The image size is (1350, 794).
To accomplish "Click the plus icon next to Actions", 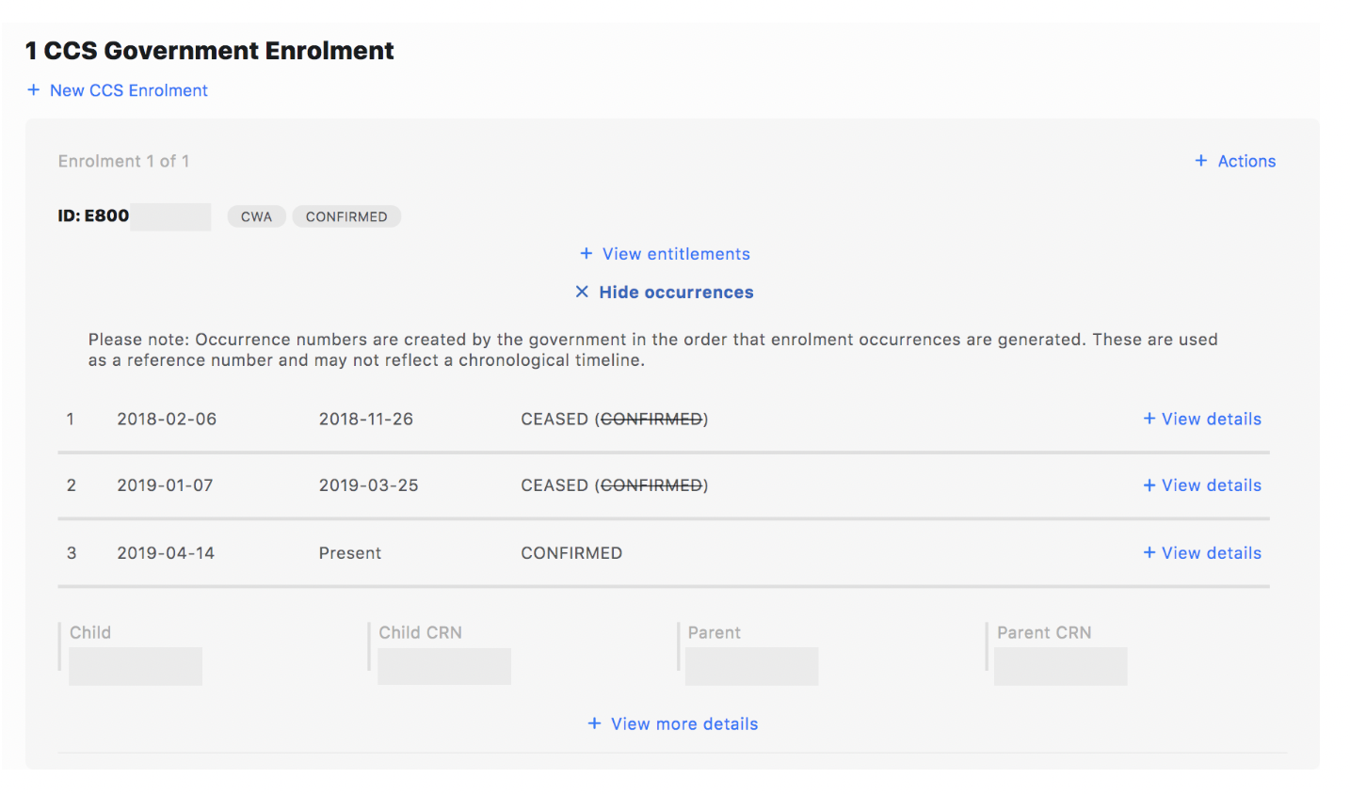I will pos(1201,161).
